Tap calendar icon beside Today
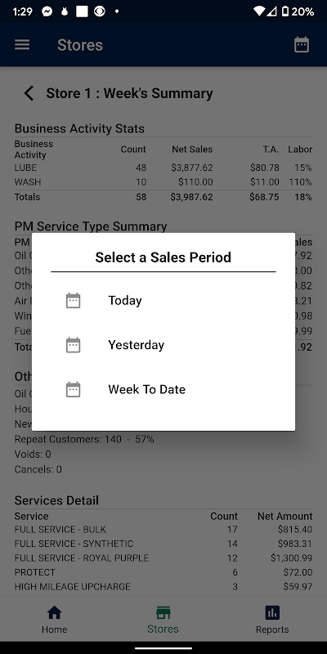 tap(74, 300)
